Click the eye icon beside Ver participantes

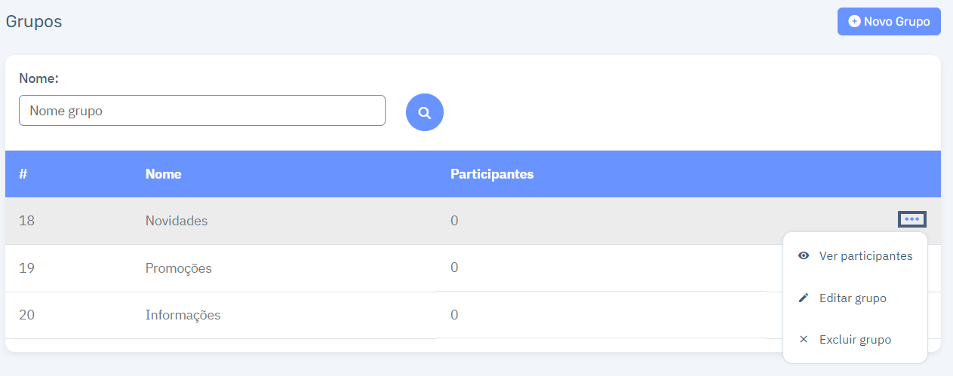tap(804, 256)
